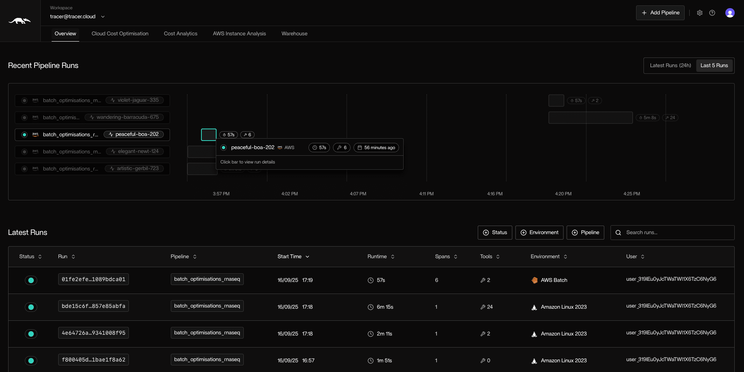Image resolution: width=744 pixels, height=372 pixels.
Task: Open the help question mark icon
Action: pyautogui.click(x=712, y=13)
